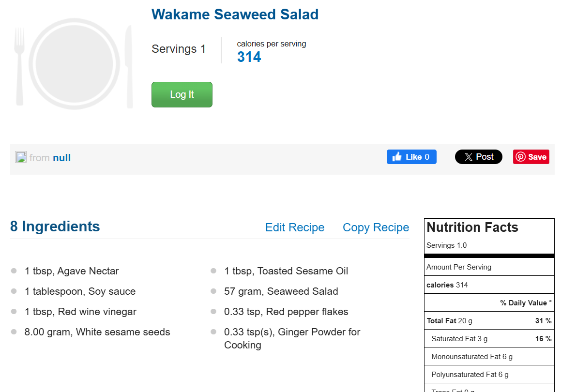The image size is (561, 392).
Task: Select the Toasted Sesame Oil ingredient
Action: 286,271
